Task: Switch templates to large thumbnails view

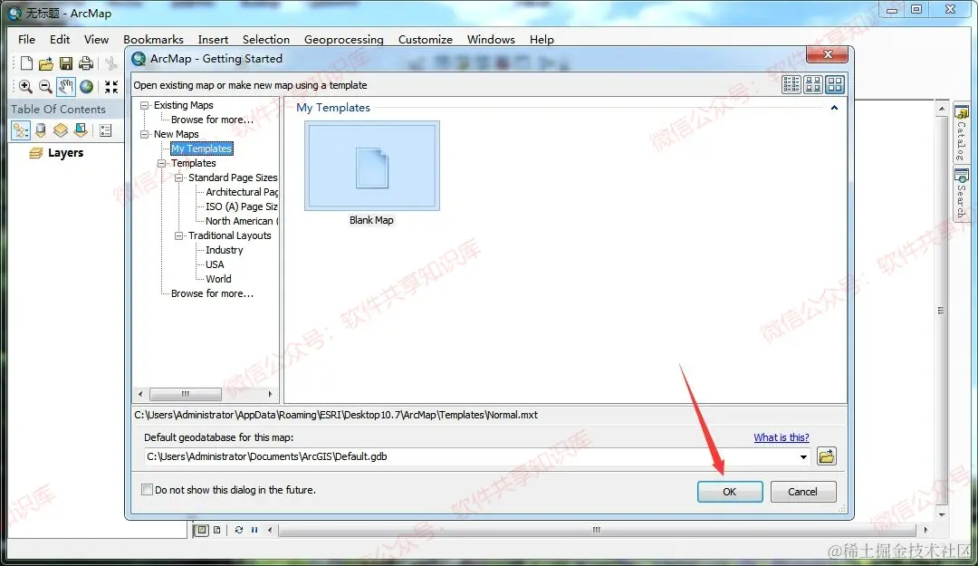Action: coord(835,84)
